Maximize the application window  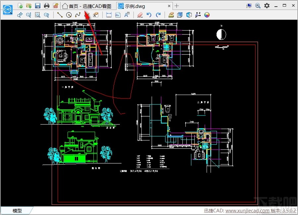coord(284,6)
